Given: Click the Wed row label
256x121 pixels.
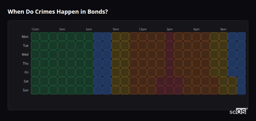Looking at the screenshot, I should tap(25, 54).
